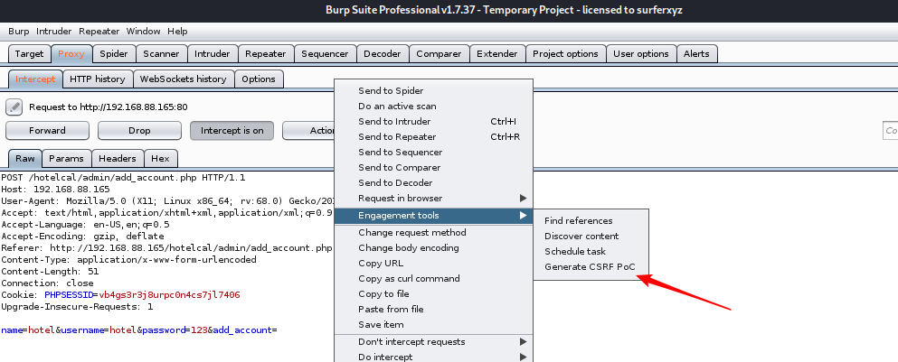Choose Change body encoding
This screenshot has width=898, height=362.
pyautogui.click(x=433, y=248)
